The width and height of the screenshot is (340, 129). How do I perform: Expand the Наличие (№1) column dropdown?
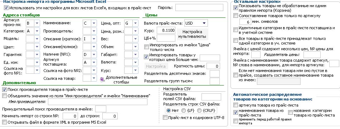[x=94, y=55]
